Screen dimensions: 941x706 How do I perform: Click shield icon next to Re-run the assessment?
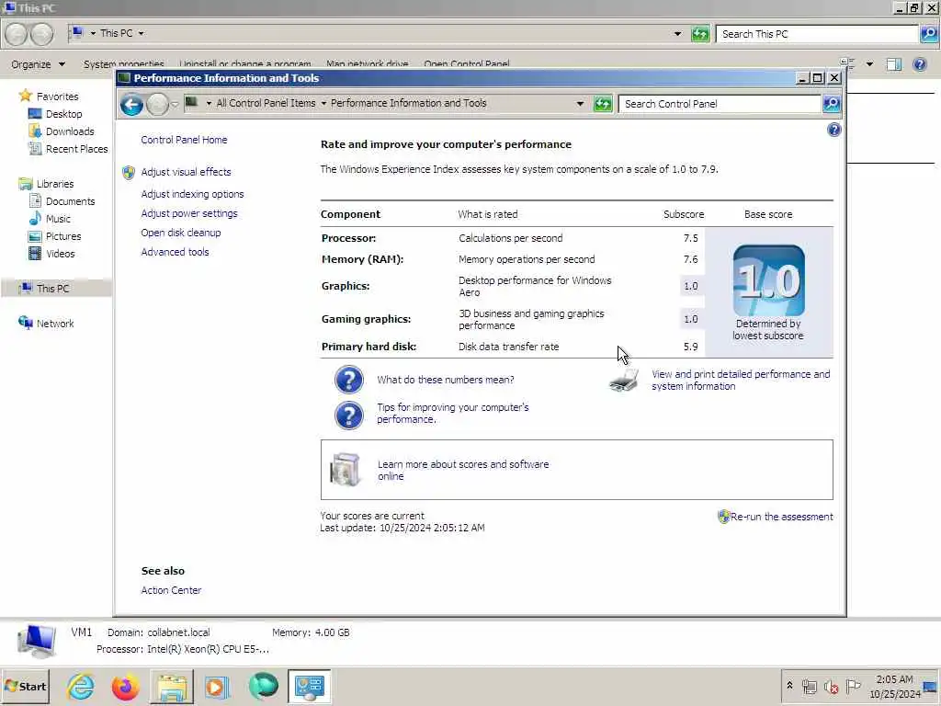point(724,517)
